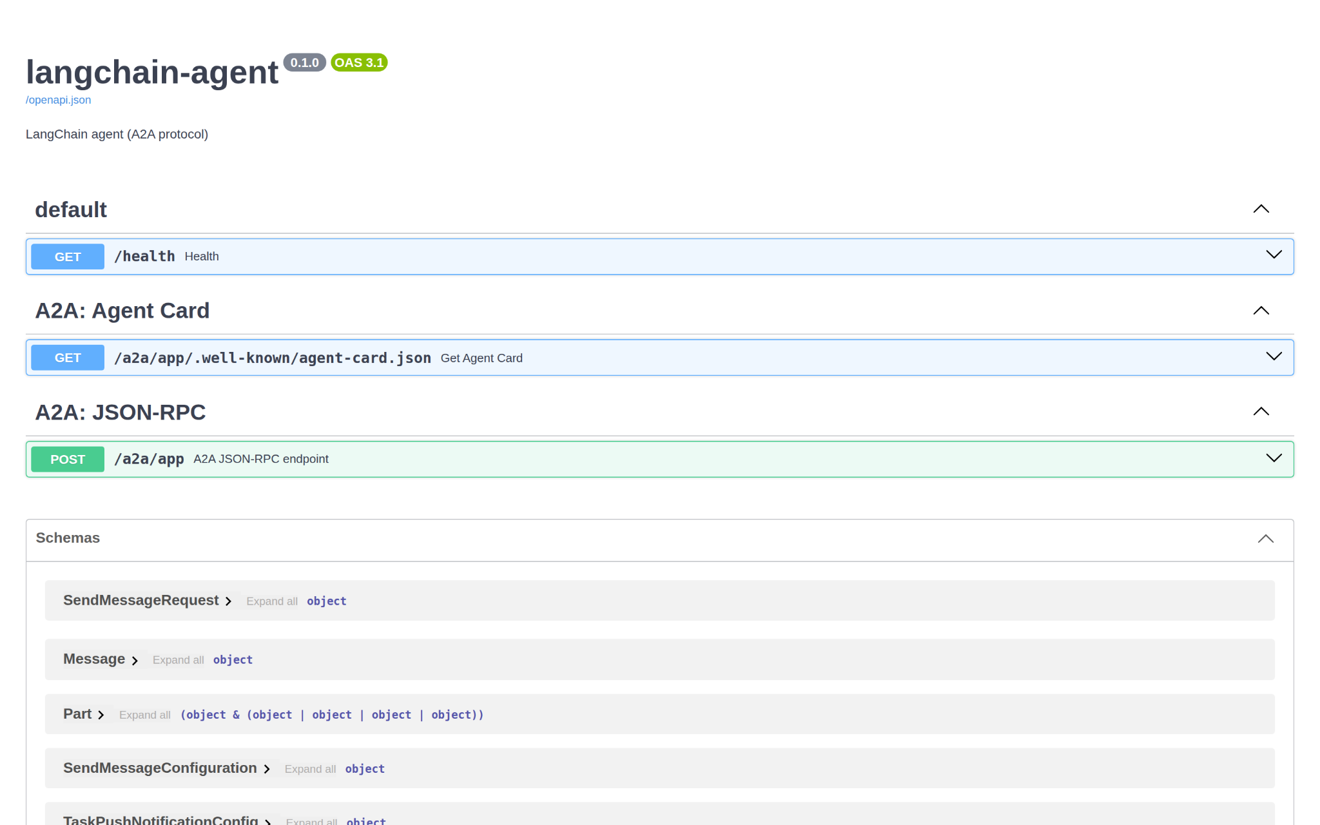Click the 0.1.0 version badge
The width and height of the screenshot is (1320, 825).
(x=305, y=63)
